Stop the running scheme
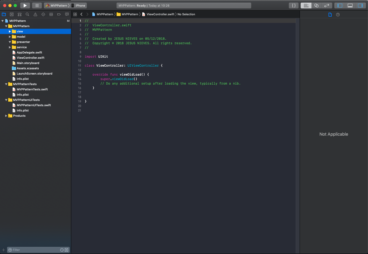The height and width of the screenshot is (254, 368). pos(37,5)
